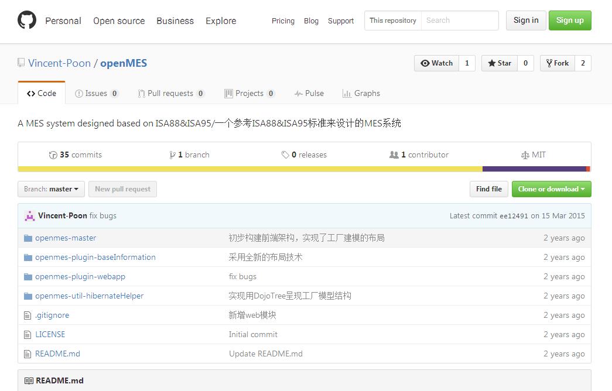This screenshot has height=391, width=612.
Task: Click the commits history clock icon
Action: [x=53, y=155]
